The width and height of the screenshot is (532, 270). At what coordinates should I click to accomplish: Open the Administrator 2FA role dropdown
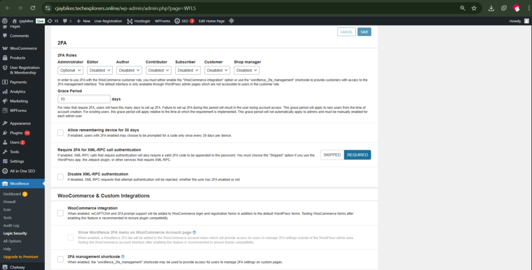pos(70,70)
